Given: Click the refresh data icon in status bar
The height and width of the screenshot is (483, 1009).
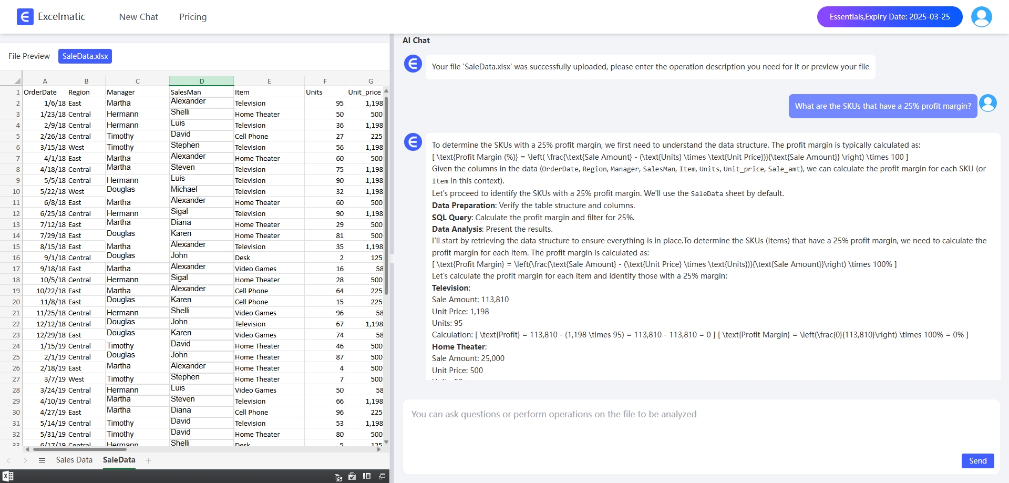Looking at the screenshot, I should tap(338, 477).
